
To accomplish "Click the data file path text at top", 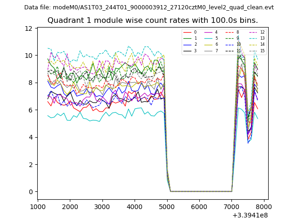I will 149,7.
